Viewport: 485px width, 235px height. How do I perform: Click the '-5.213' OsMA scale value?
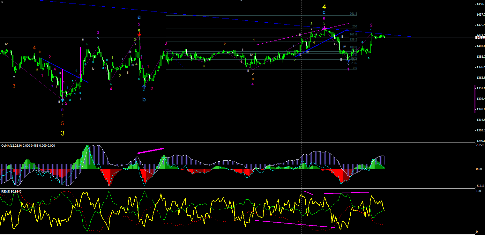click(x=480, y=186)
